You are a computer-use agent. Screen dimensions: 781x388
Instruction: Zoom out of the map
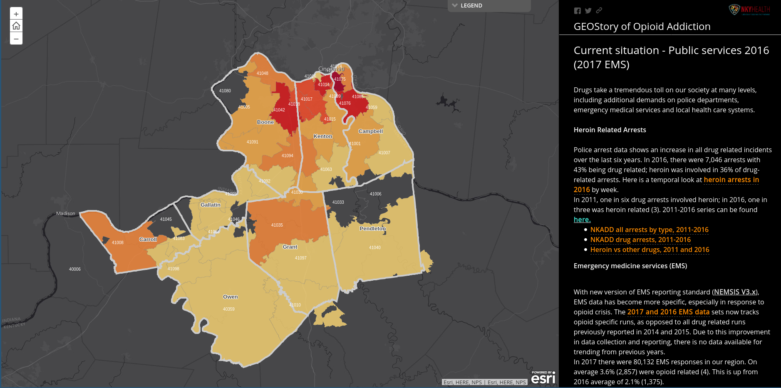coord(16,39)
